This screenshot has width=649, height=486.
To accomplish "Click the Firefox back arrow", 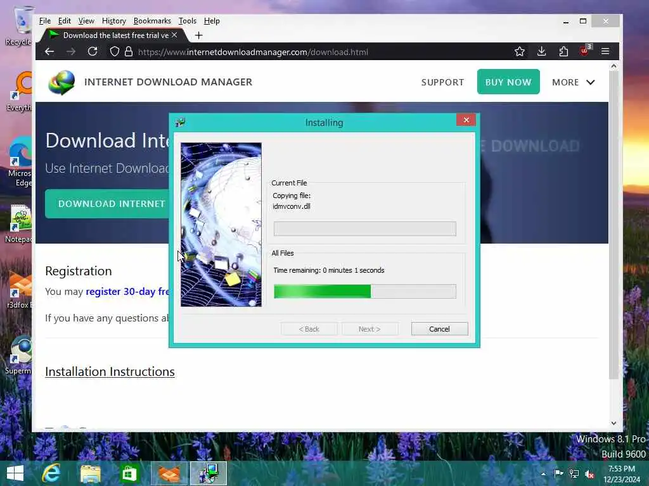I will point(49,52).
